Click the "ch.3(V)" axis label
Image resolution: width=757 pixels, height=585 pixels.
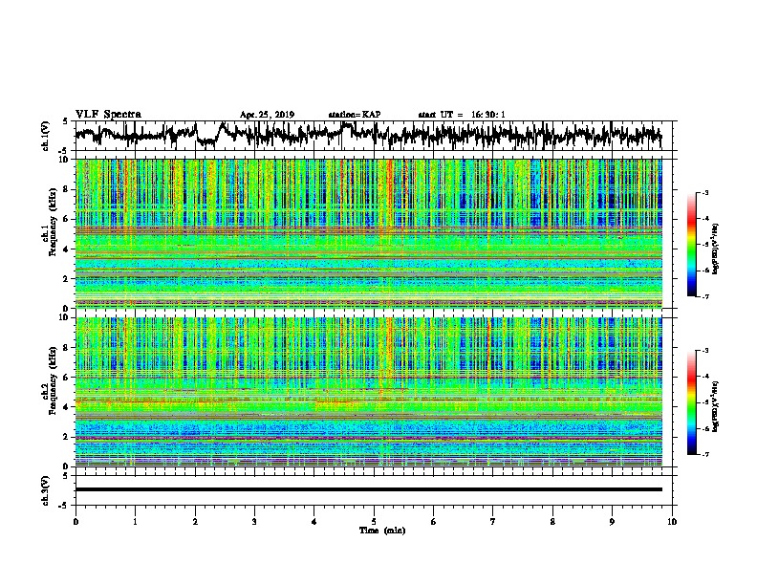[45, 490]
